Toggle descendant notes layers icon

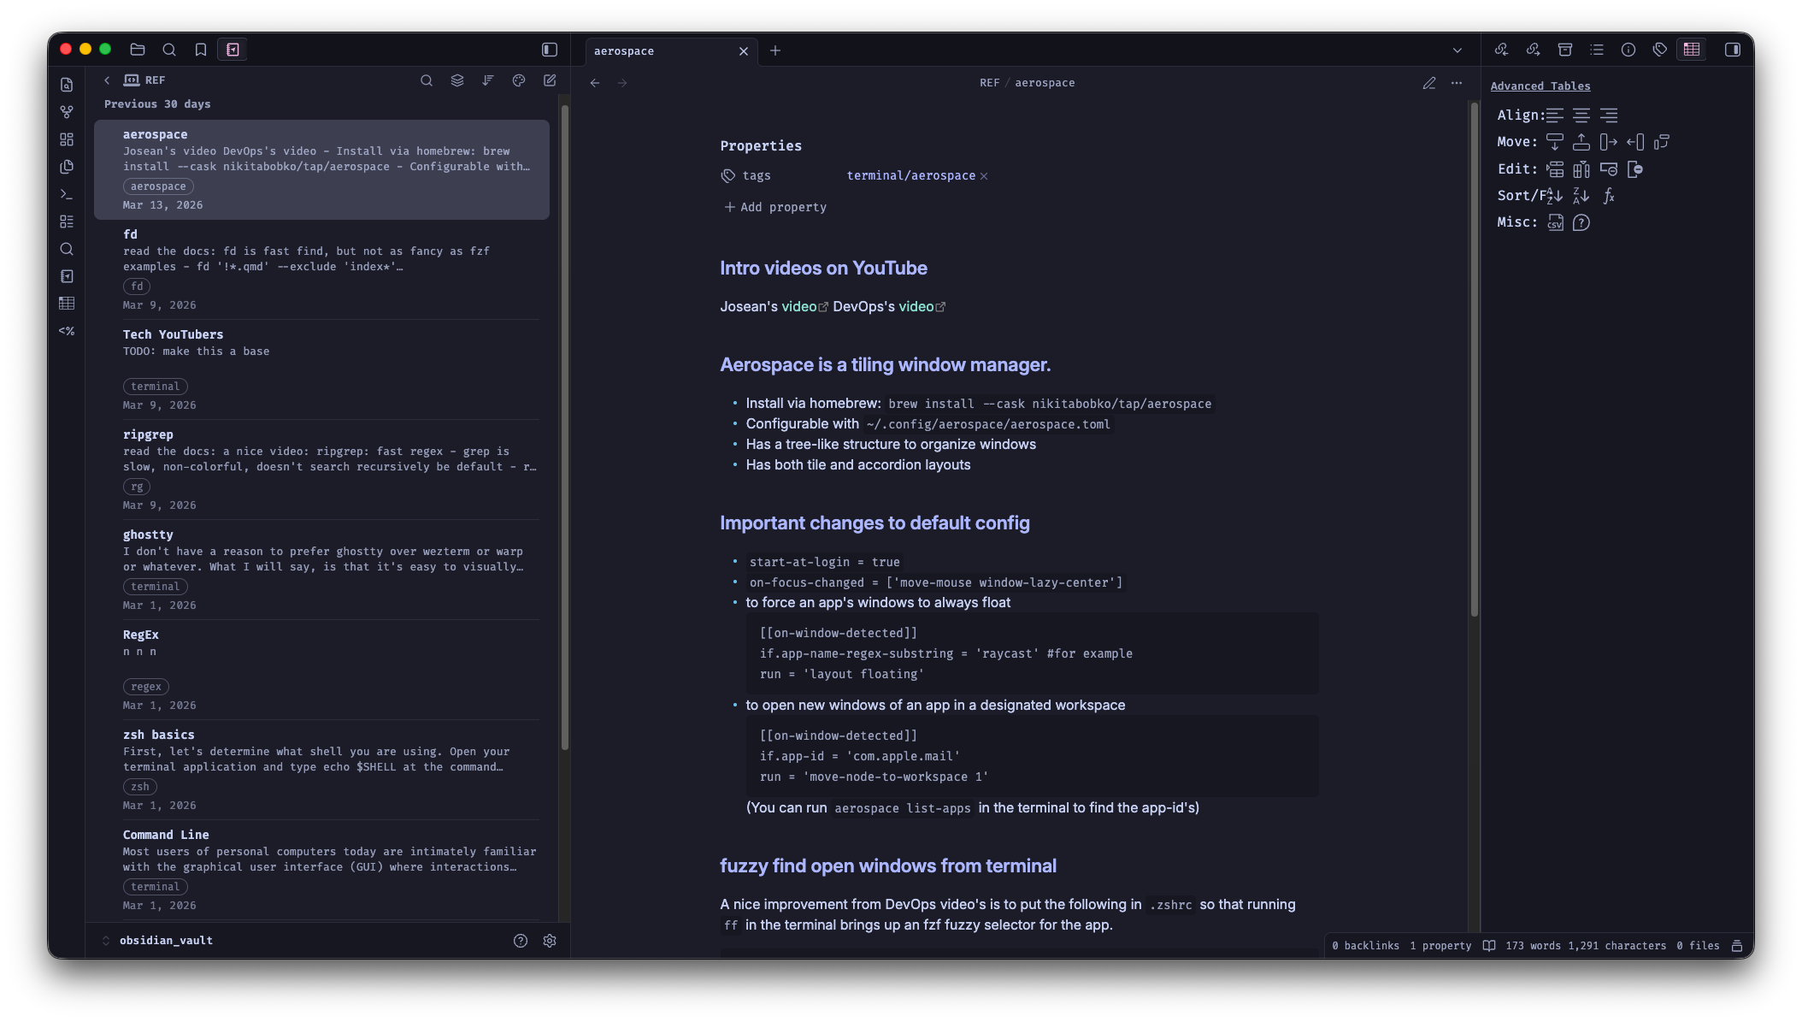(x=457, y=80)
